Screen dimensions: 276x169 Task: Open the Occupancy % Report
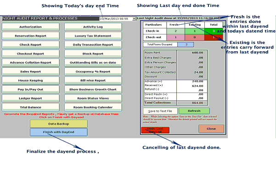93,71
